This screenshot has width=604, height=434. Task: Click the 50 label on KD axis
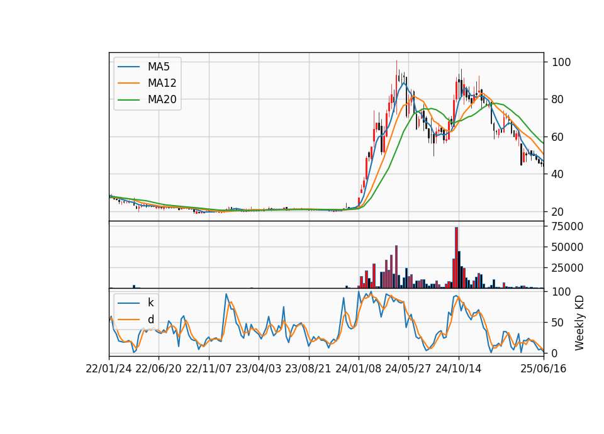(x=557, y=322)
